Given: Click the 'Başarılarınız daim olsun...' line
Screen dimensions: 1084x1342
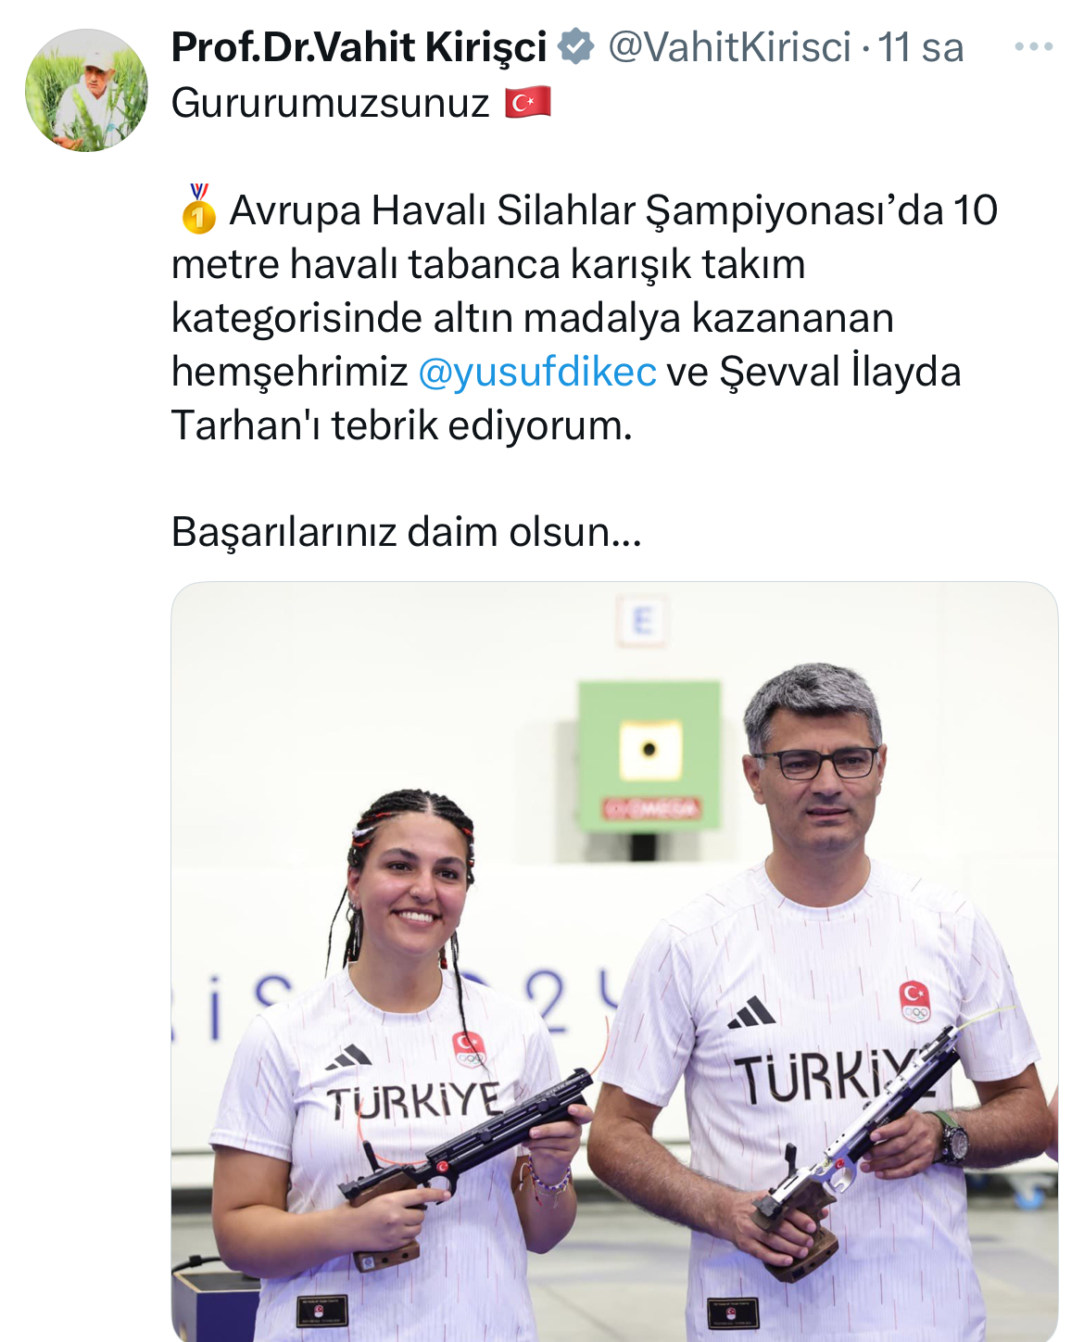Looking at the screenshot, I should pos(407,532).
